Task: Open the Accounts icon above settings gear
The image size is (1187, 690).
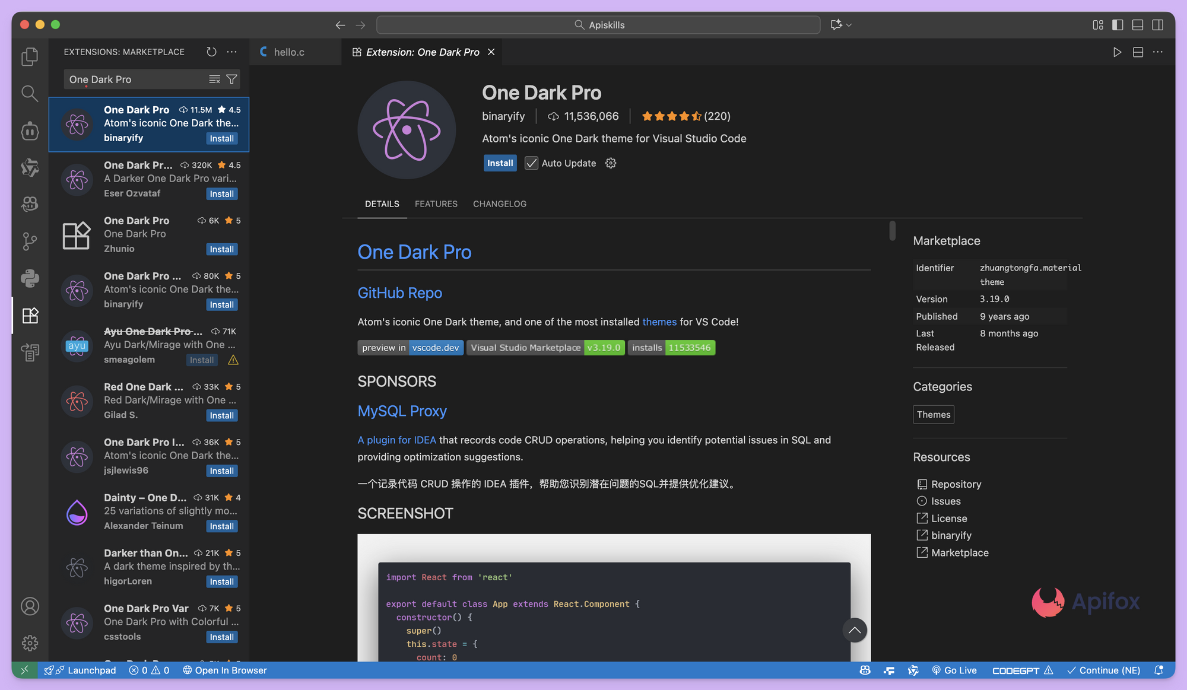Action: click(x=29, y=606)
